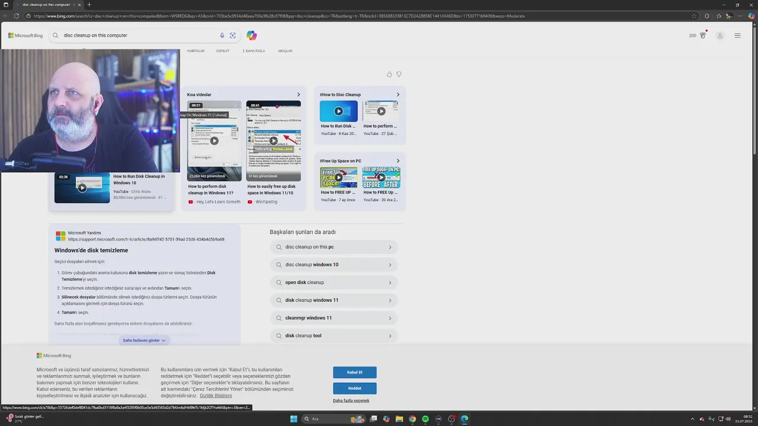The image size is (758, 426).
Task: Click the thumbs down feedback icon
Action: coord(399,75)
